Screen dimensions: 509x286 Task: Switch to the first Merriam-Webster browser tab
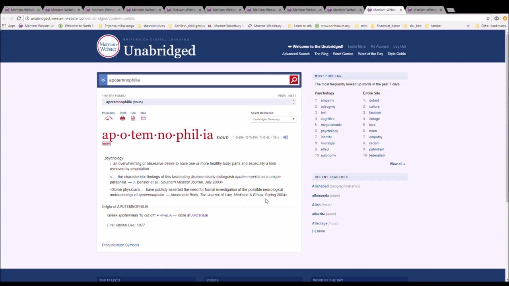22,10
